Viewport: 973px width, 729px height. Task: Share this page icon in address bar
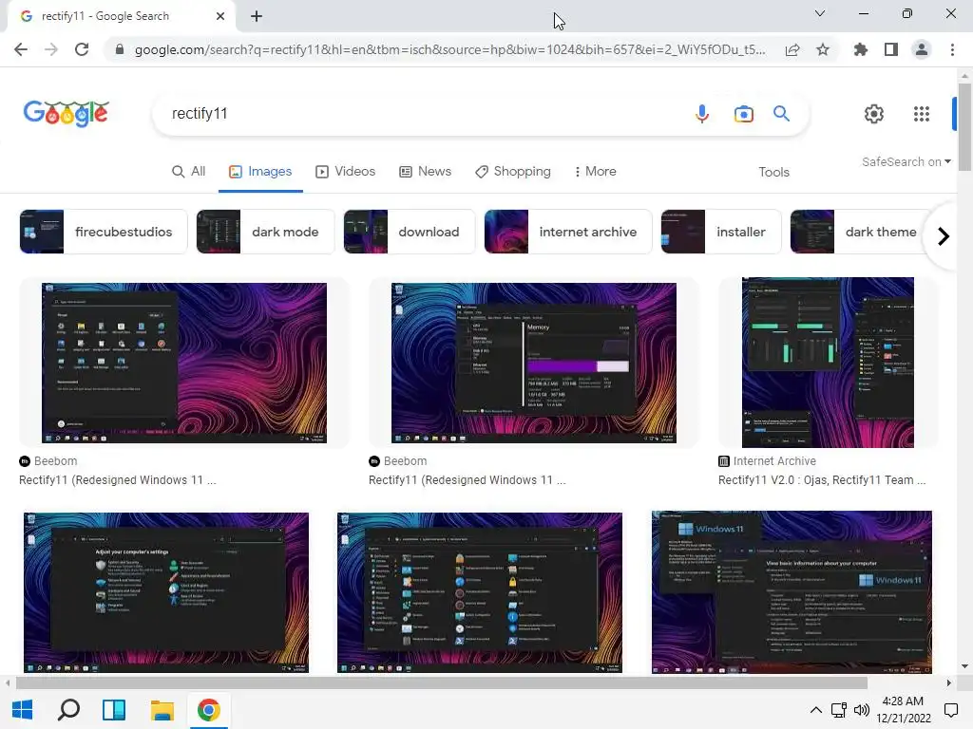[792, 49]
